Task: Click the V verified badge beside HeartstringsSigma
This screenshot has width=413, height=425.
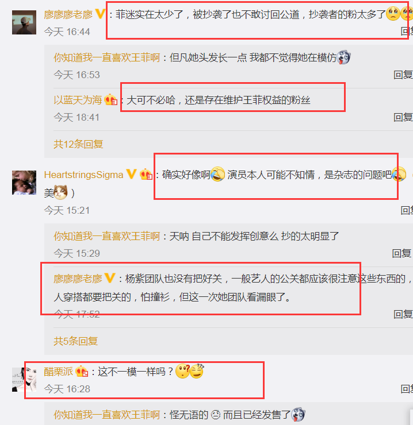Action: click(131, 174)
